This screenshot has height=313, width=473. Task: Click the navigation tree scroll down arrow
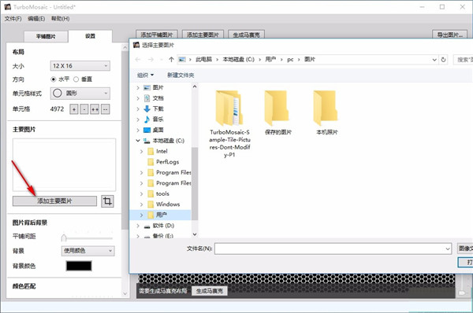[x=195, y=234]
